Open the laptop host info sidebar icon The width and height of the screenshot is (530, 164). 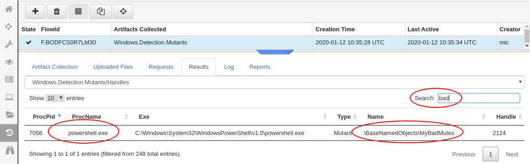(9, 97)
